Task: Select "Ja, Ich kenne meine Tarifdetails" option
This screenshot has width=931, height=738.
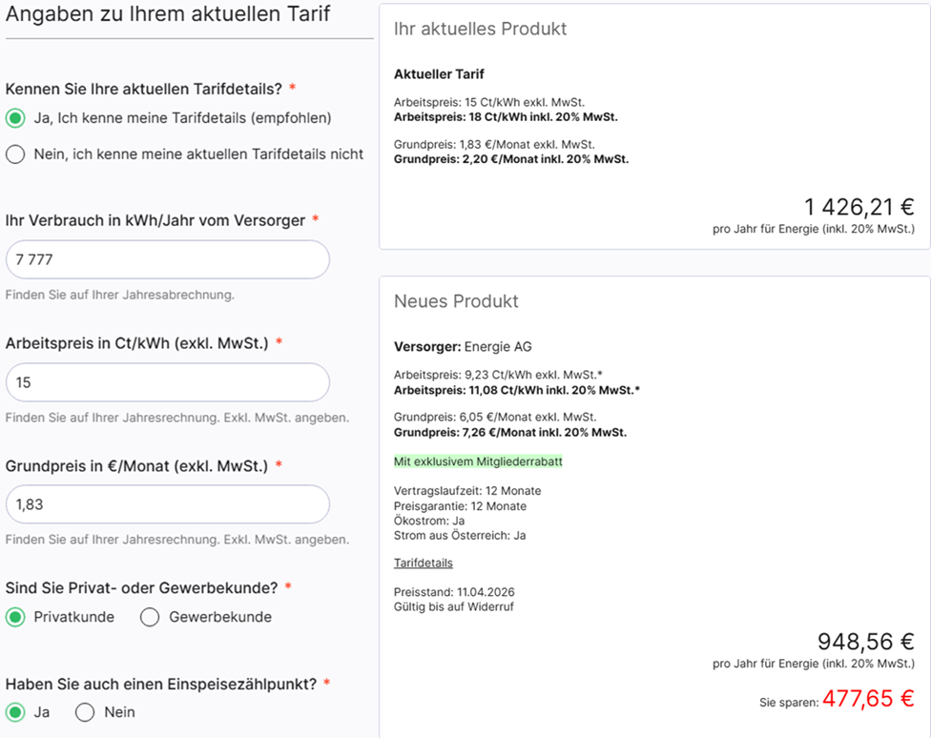Action: point(15,118)
